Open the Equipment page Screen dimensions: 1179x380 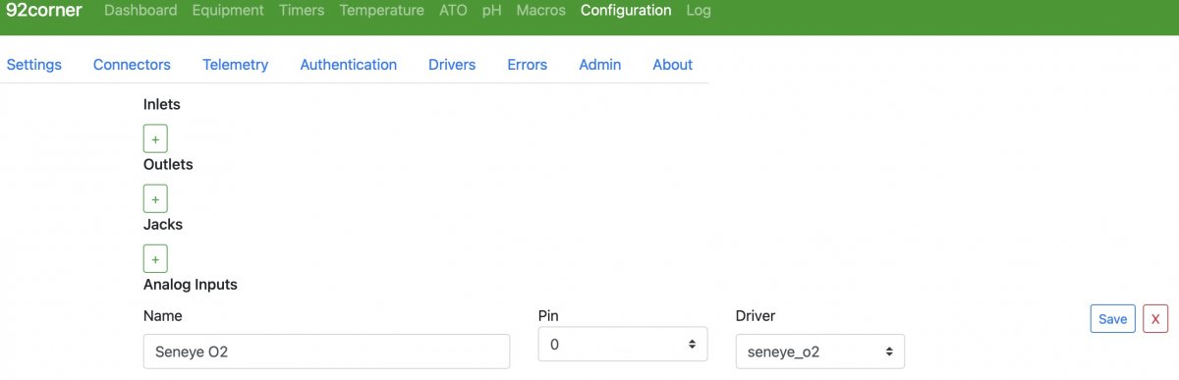tap(228, 11)
